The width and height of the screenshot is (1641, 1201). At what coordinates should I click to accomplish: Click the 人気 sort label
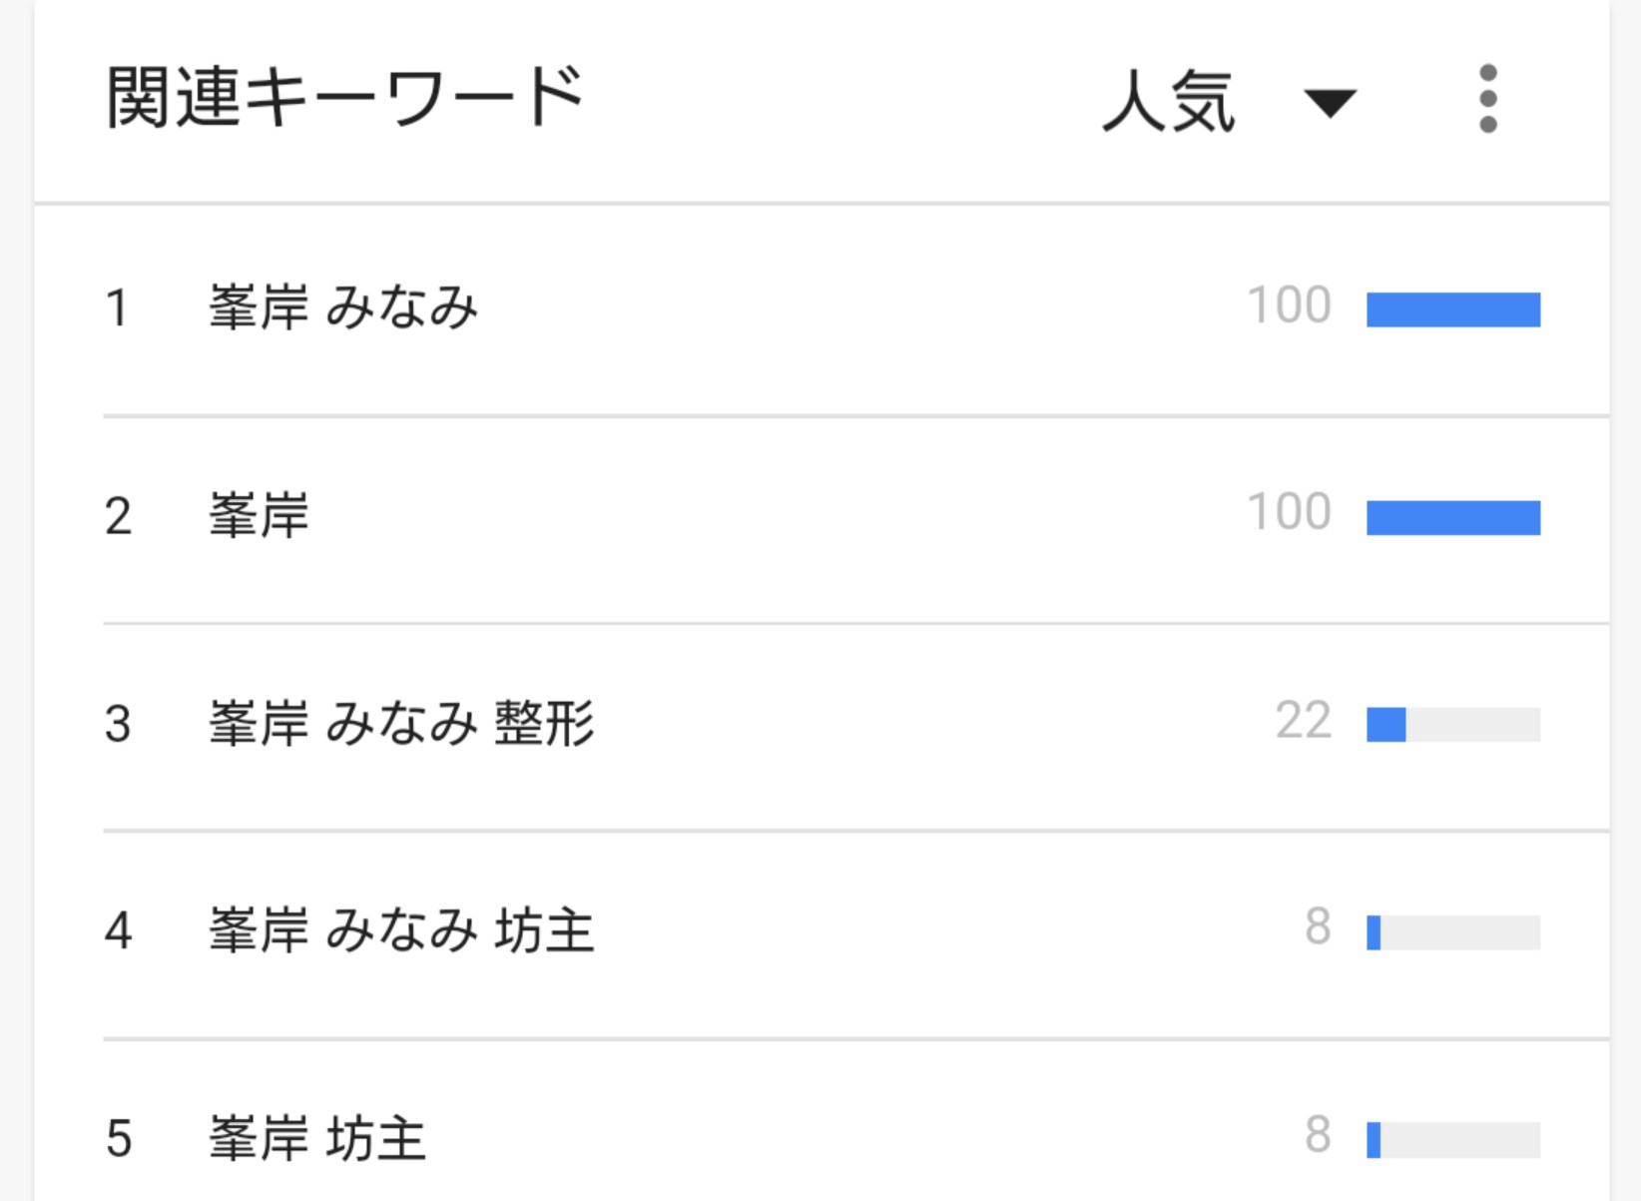tap(1169, 101)
